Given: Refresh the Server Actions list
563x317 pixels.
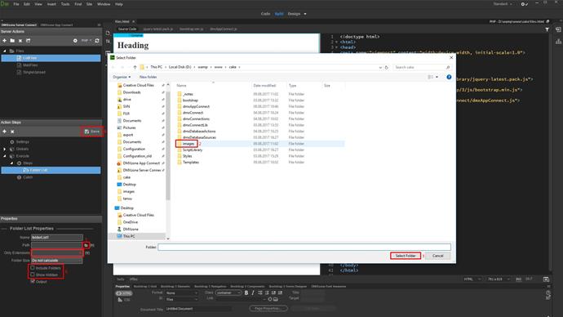Looking at the screenshot, I should (97, 41).
